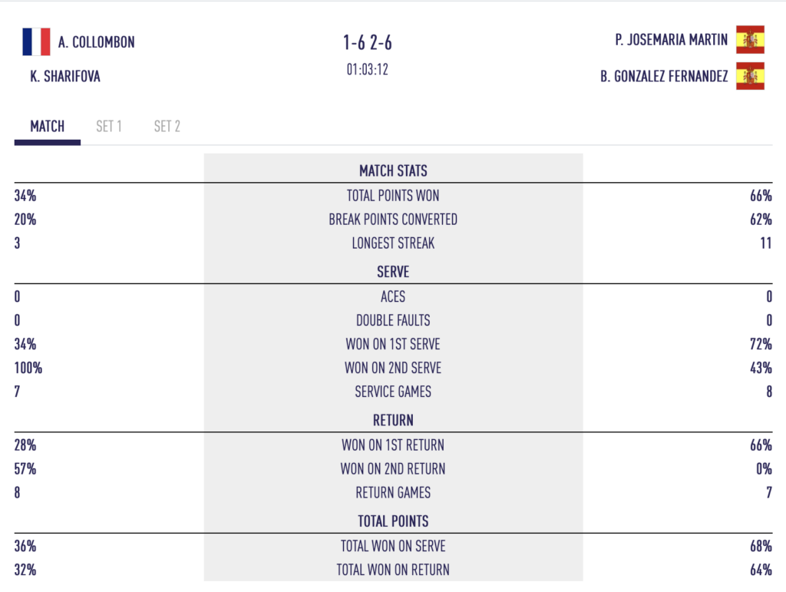The image size is (786, 592).
Task: Click the MATCH STATS section header
Action: pyautogui.click(x=393, y=171)
